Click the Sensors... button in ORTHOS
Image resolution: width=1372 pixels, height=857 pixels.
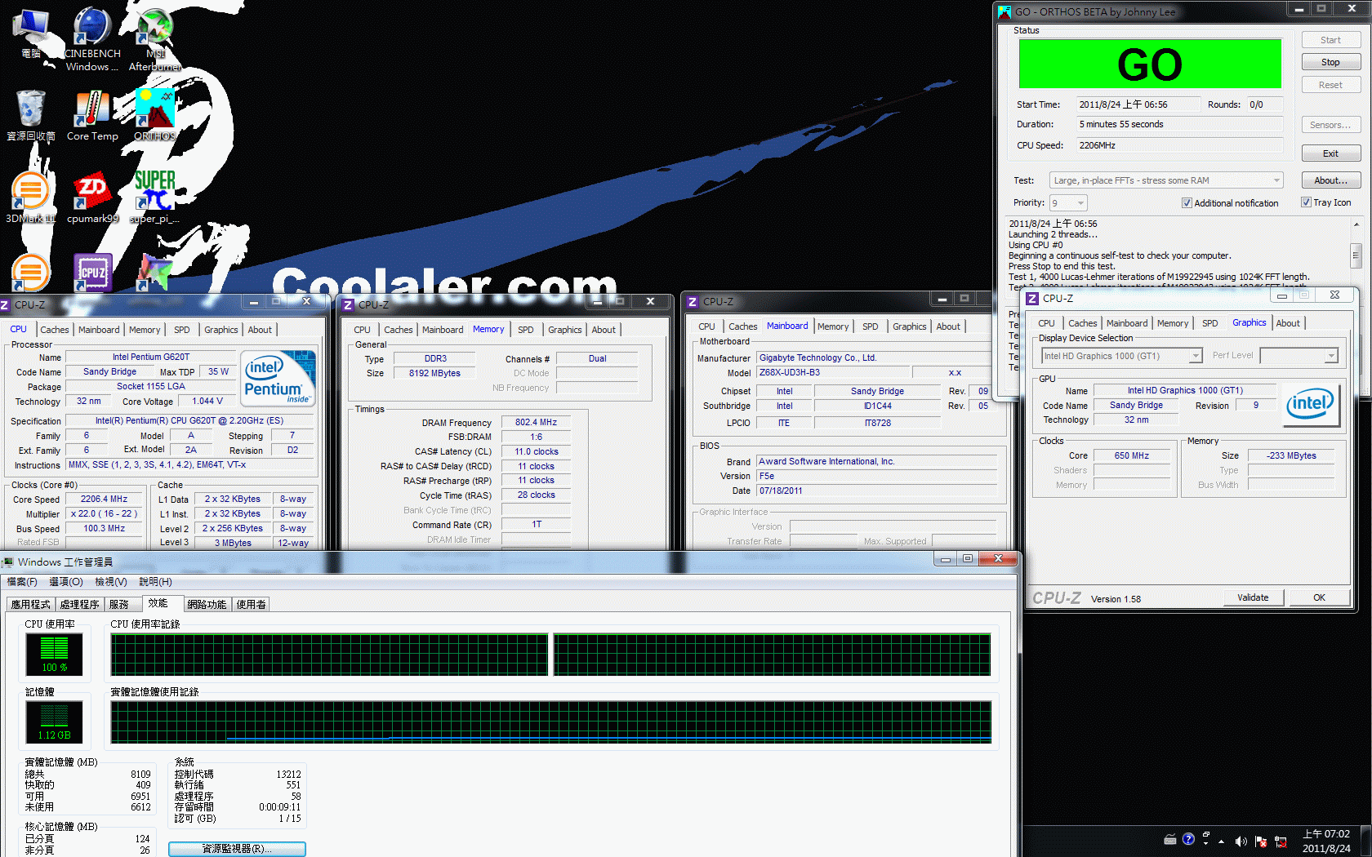click(x=1330, y=125)
